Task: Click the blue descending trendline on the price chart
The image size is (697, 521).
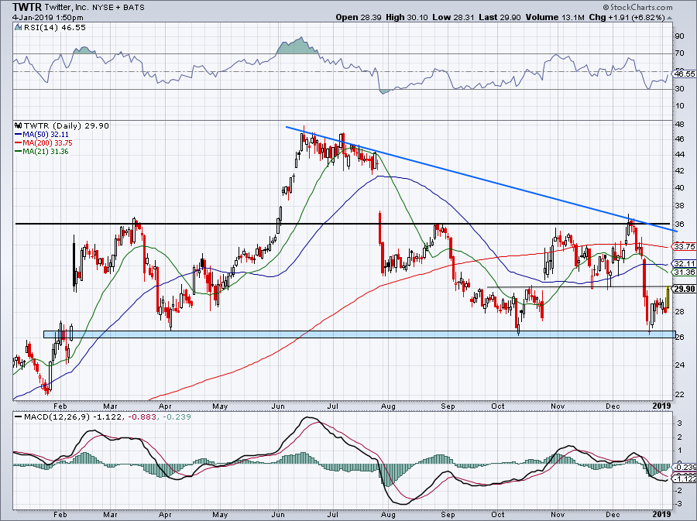Action: pyautogui.click(x=481, y=179)
